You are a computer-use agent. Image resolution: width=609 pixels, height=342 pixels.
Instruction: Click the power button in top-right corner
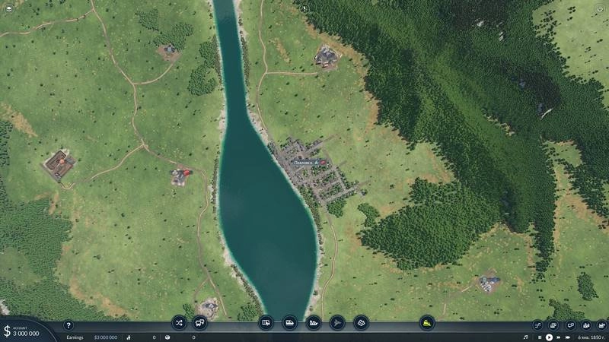click(600, 8)
